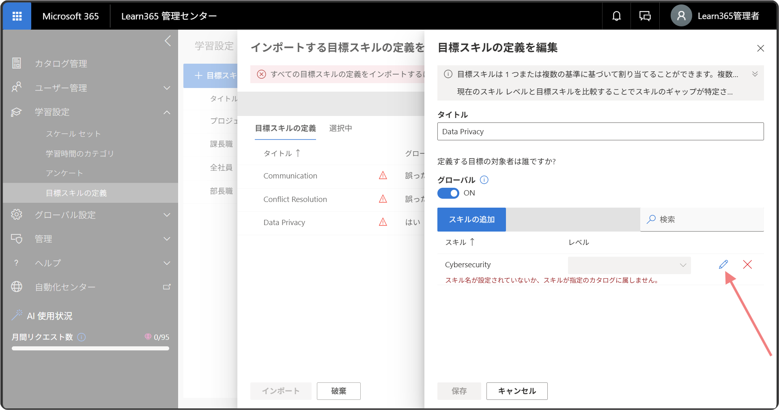Open the Microsoft 365 app launcher
The width and height of the screenshot is (779, 410).
tap(17, 16)
